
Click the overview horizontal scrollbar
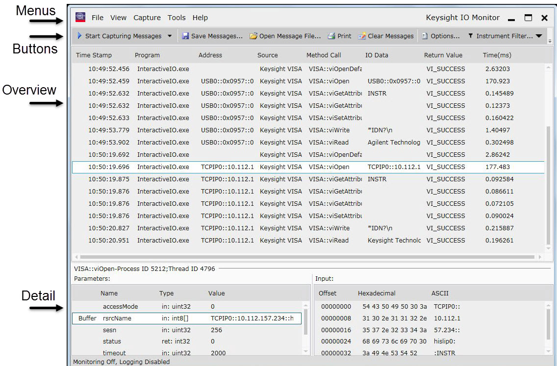307,257
